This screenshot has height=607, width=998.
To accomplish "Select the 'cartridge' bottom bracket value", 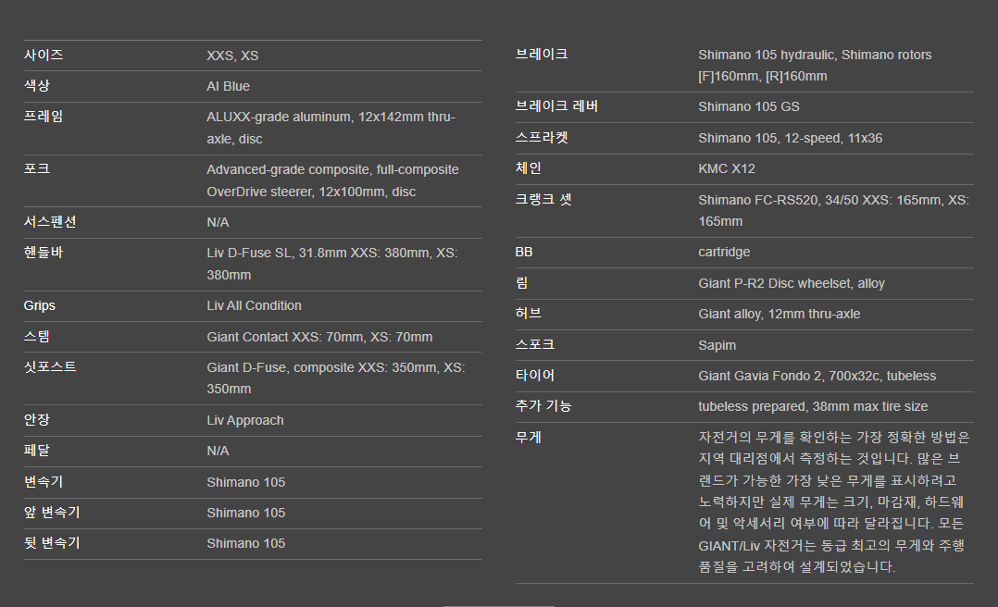I will (x=724, y=252).
